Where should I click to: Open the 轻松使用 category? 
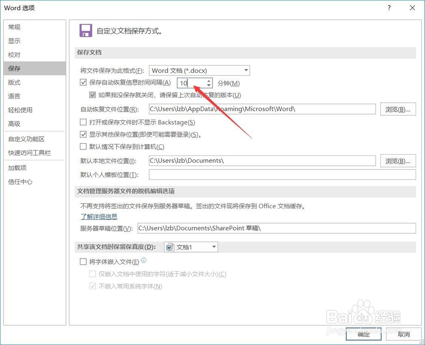point(35,110)
